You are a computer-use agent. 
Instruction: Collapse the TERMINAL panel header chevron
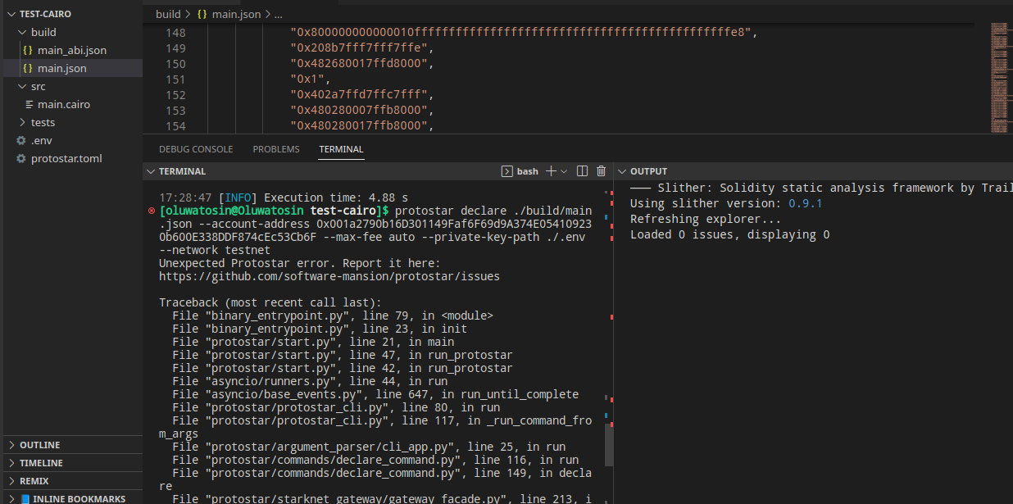click(x=151, y=170)
